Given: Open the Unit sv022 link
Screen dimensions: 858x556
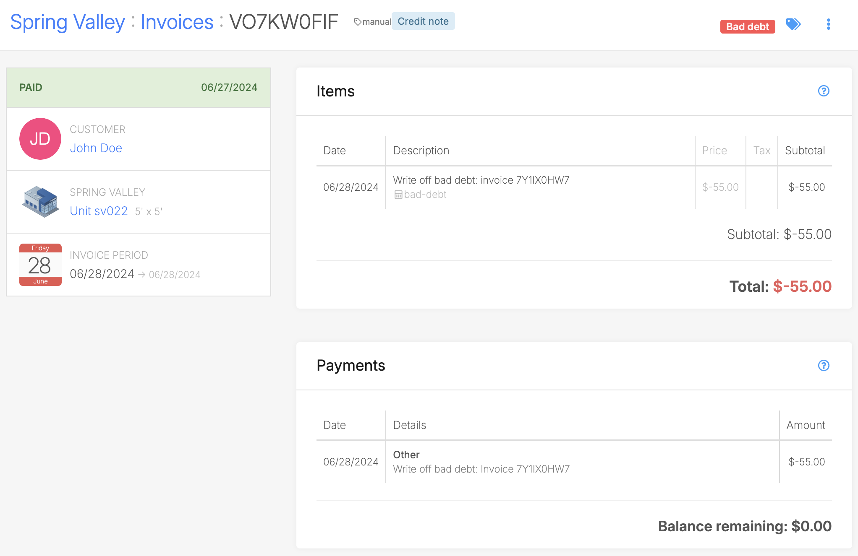Looking at the screenshot, I should (x=99, y=211).
